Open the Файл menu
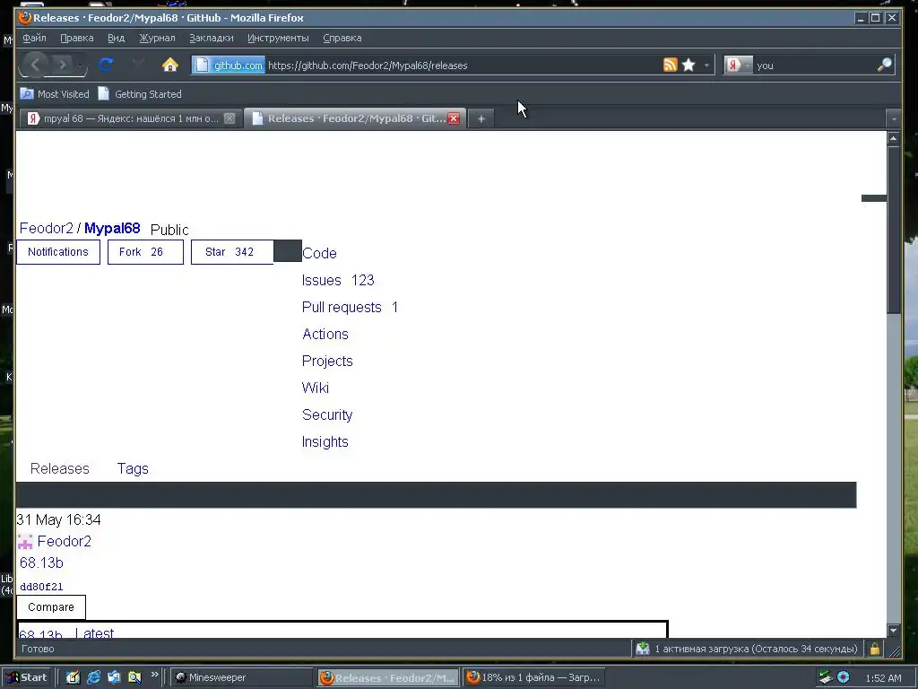Screen dimensions: 918x689 pyautogui.click(x=35, y=38)
